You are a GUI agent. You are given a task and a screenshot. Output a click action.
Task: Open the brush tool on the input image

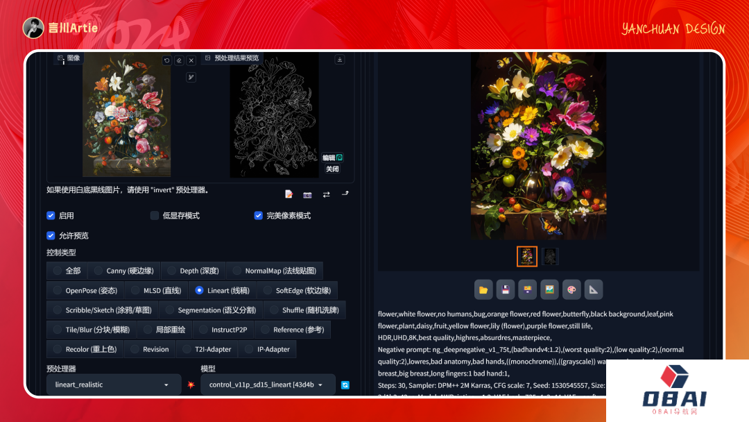(191, 78)
